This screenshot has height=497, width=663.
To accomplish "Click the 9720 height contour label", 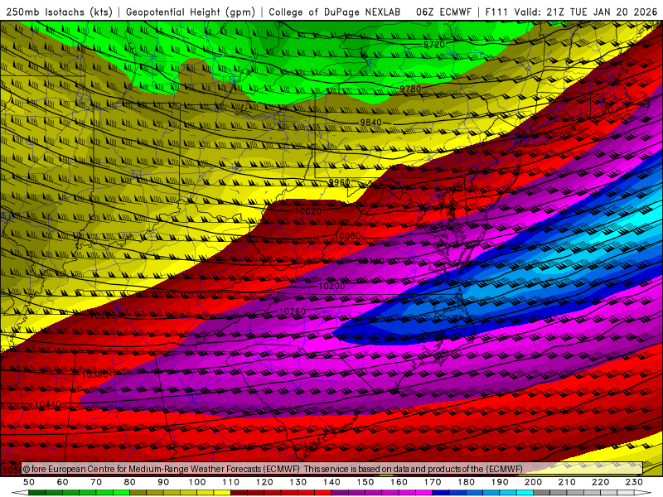I will pos(433,45).
